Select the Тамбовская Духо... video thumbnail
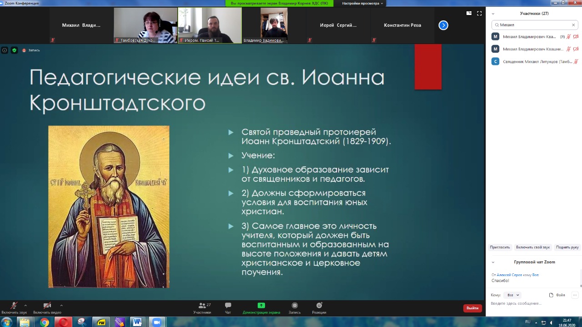 (x=145, y=25)
